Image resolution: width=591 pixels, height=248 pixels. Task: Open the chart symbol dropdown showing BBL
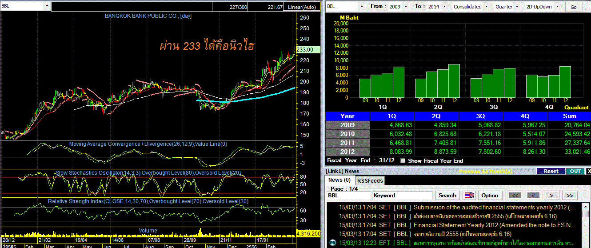tap(48, 6)
